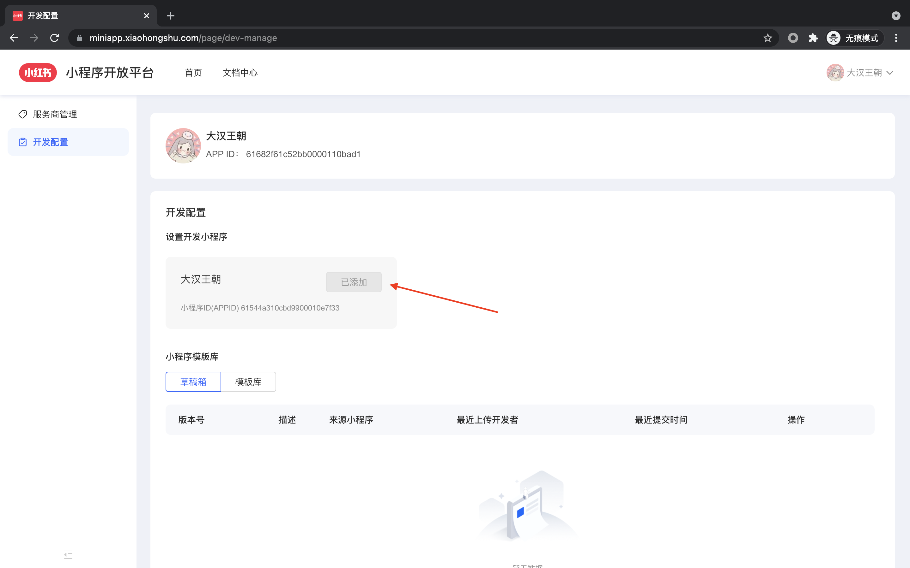Viewport: 910px width, 568px height.
Task: Close the 开发配置 browser tab
Action: click(146, 16)
